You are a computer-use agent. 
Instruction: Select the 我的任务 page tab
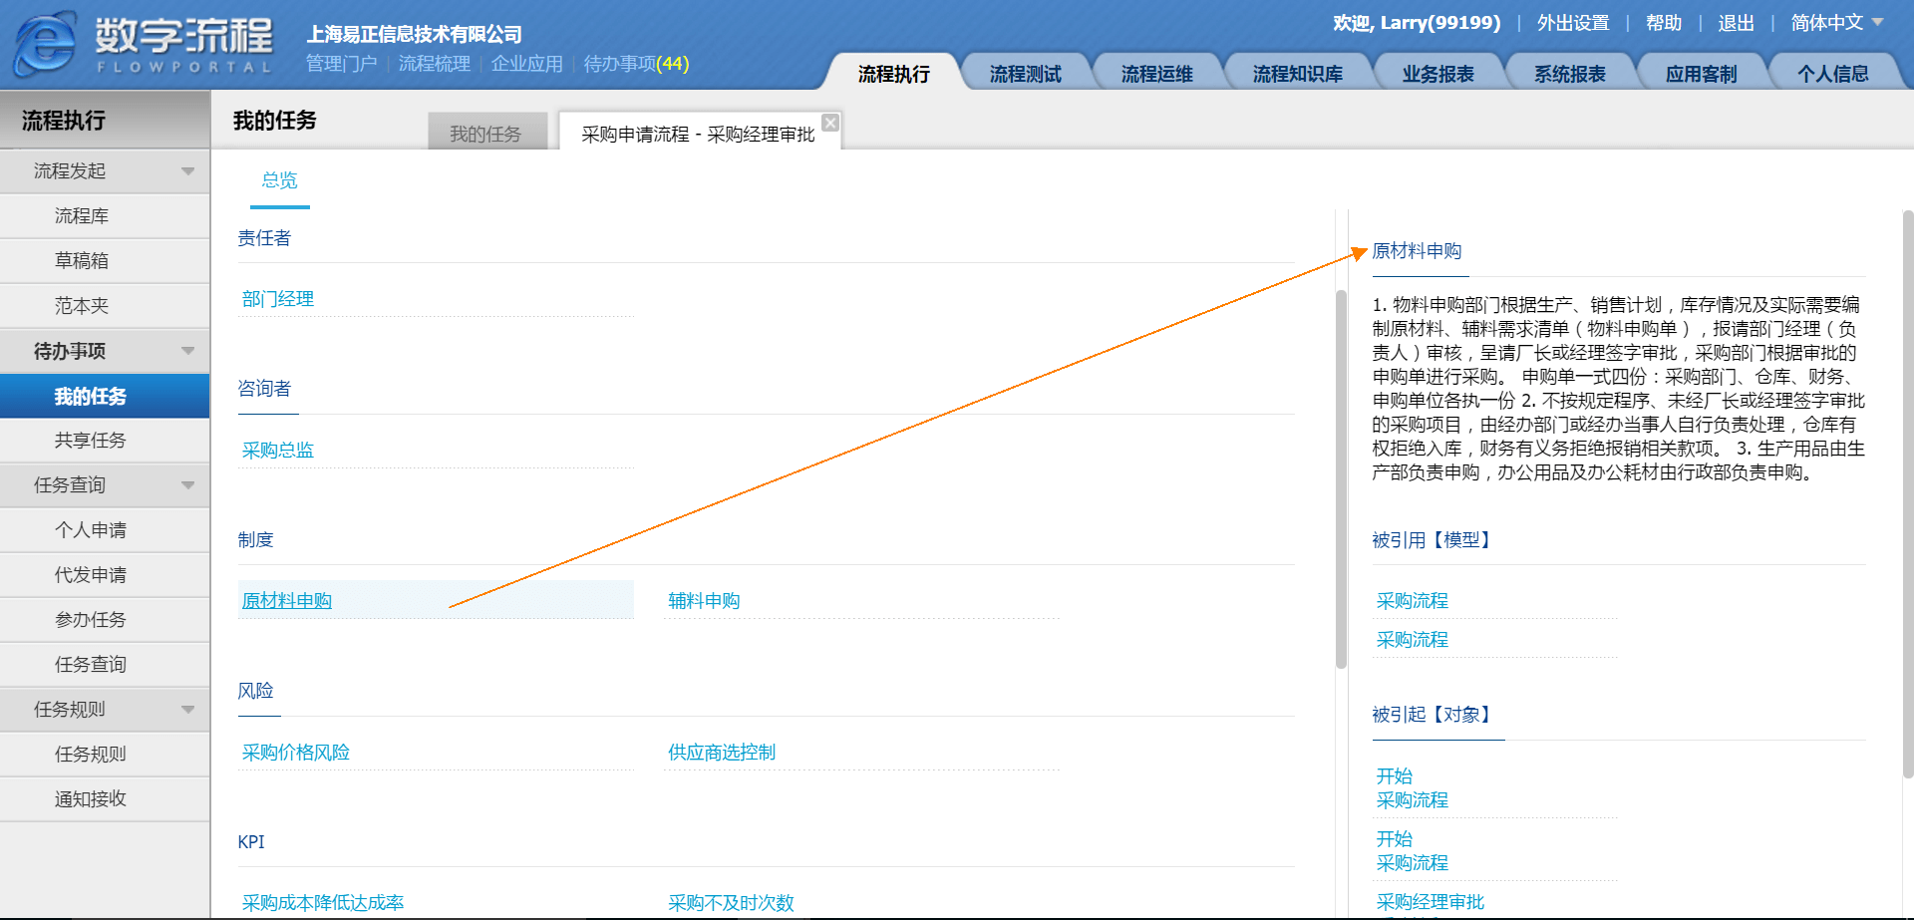pyautogui.click(x=485, y=134)
